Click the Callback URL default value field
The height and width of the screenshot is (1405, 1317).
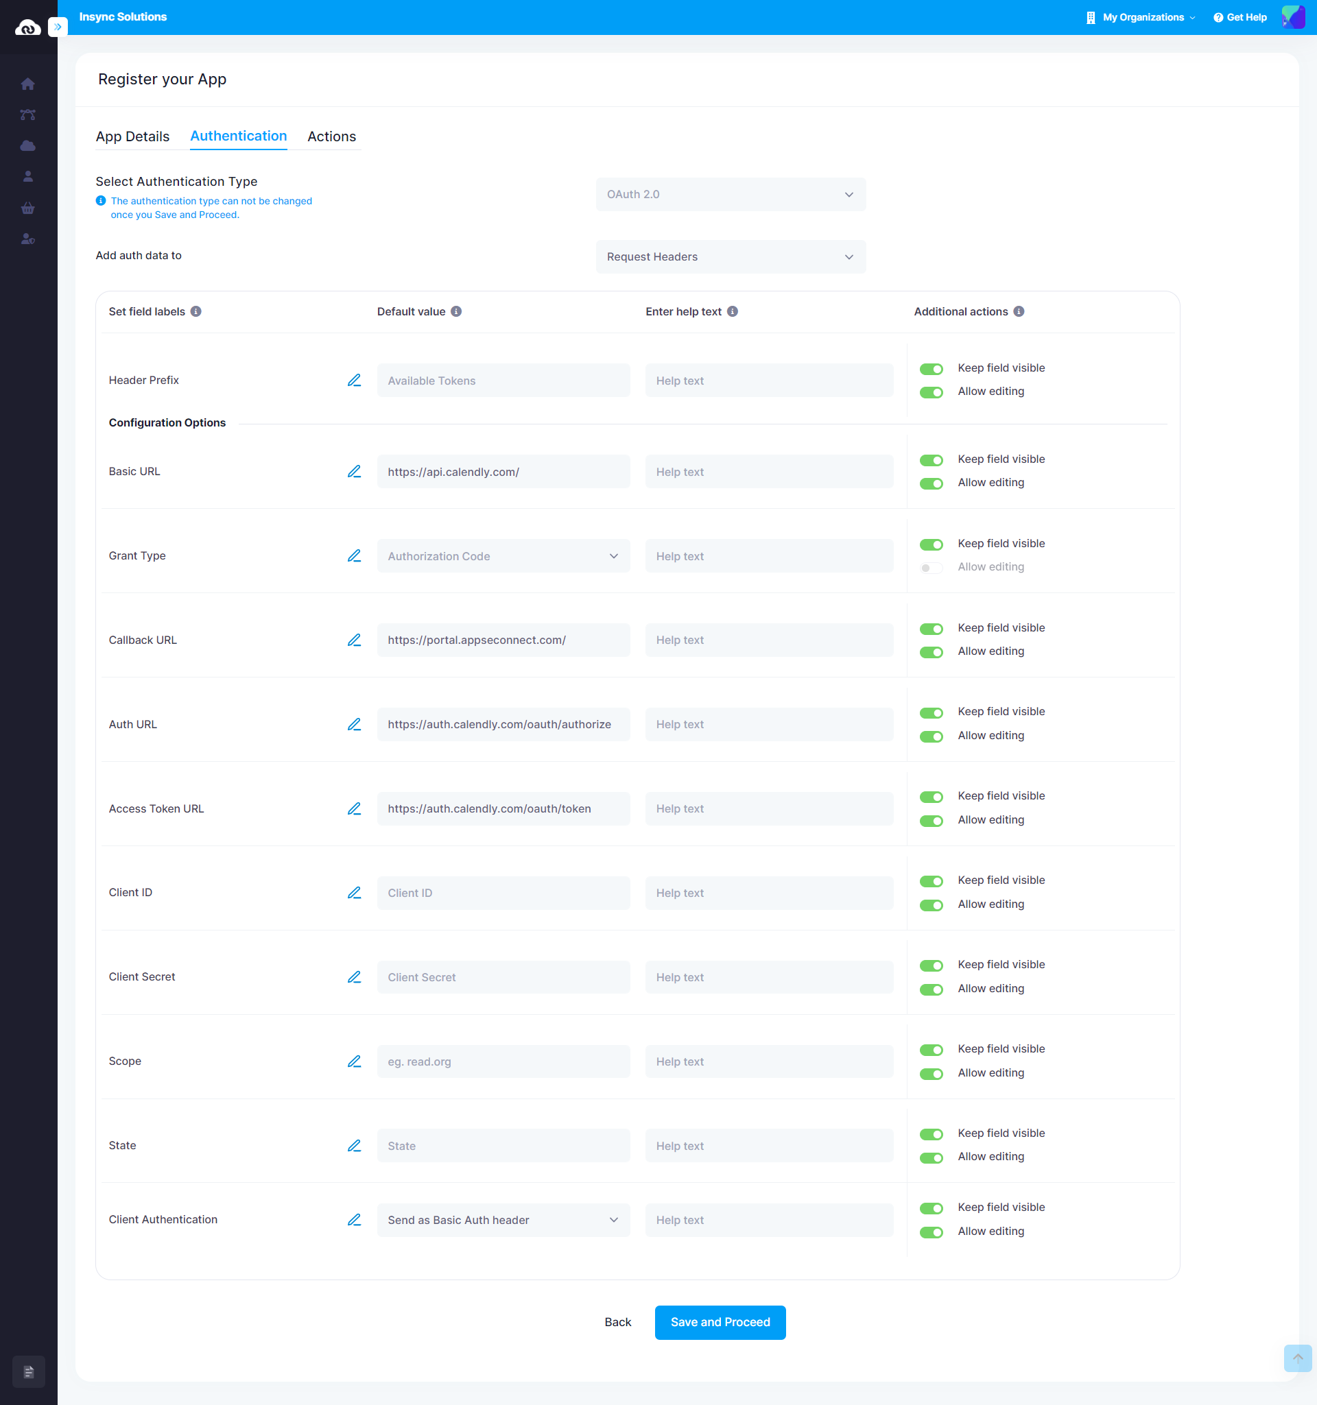(x=503, y=640)
